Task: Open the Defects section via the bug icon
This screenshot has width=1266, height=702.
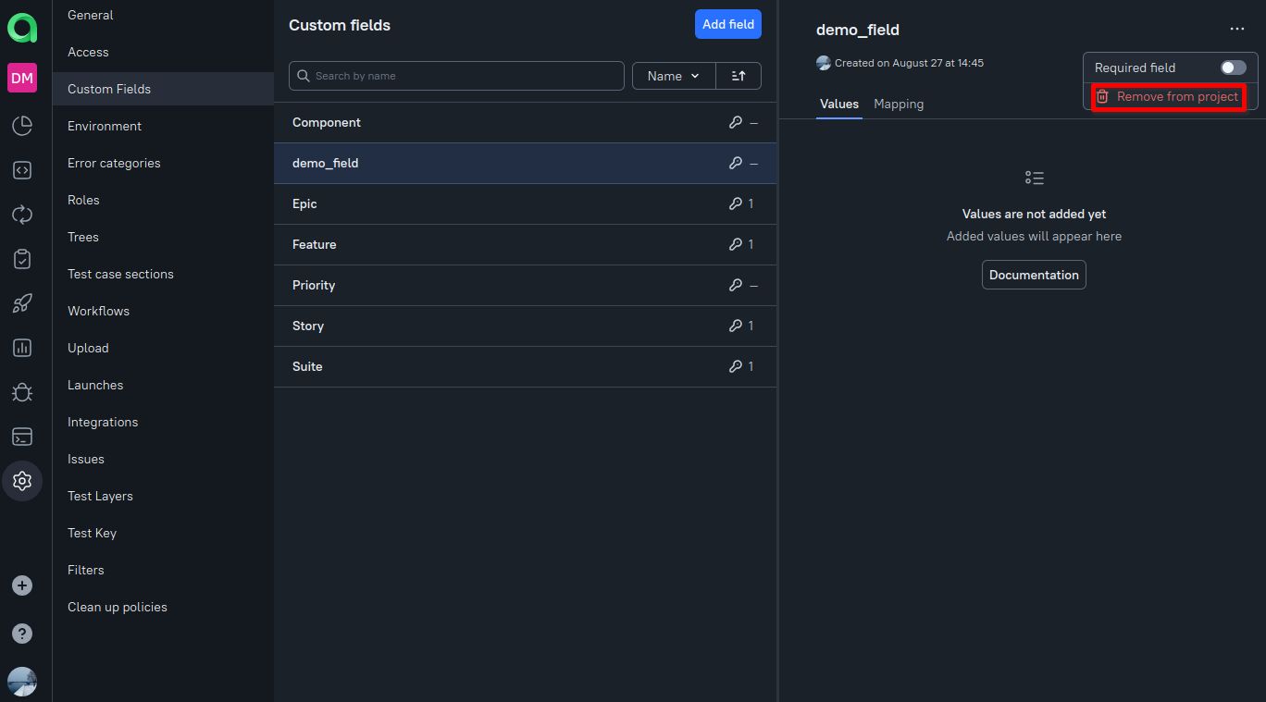Action: [21, 392]
